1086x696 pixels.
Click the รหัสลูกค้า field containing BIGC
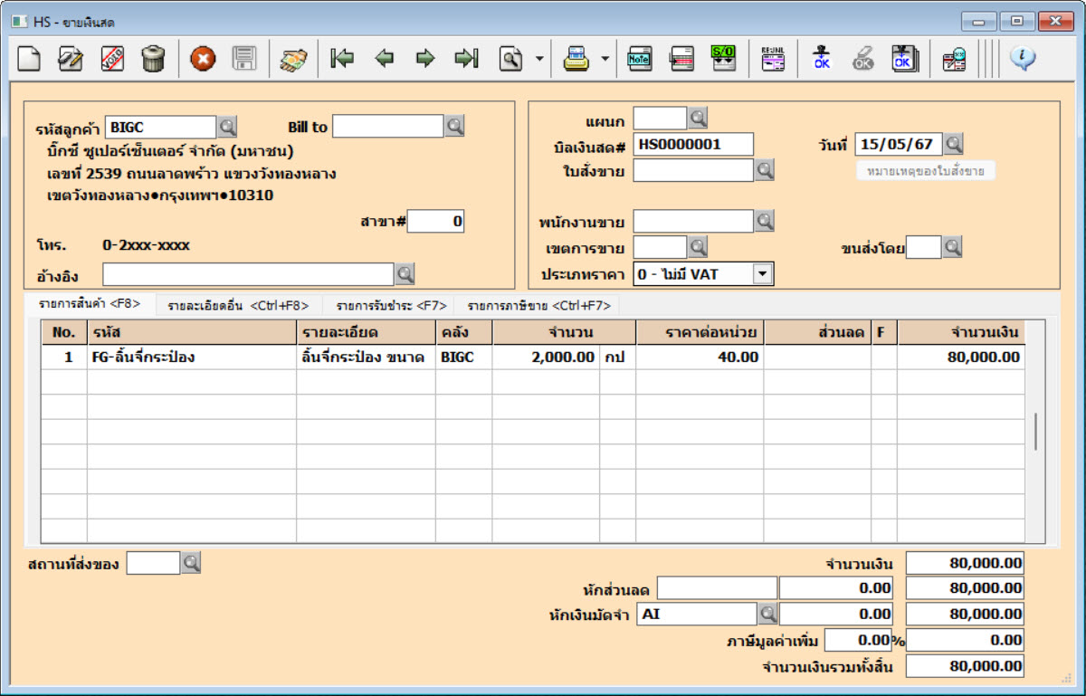[161, 127]
